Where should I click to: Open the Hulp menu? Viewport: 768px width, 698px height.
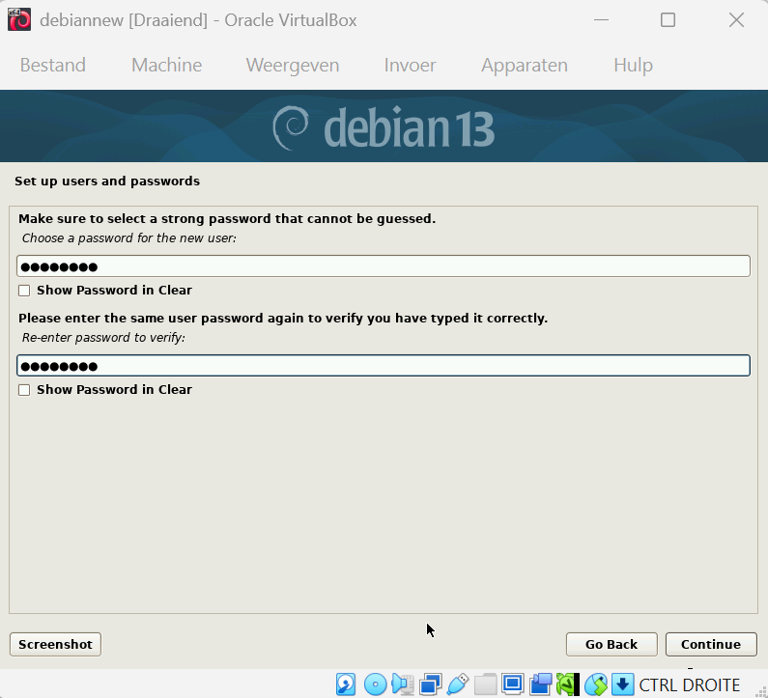(633, 65)
